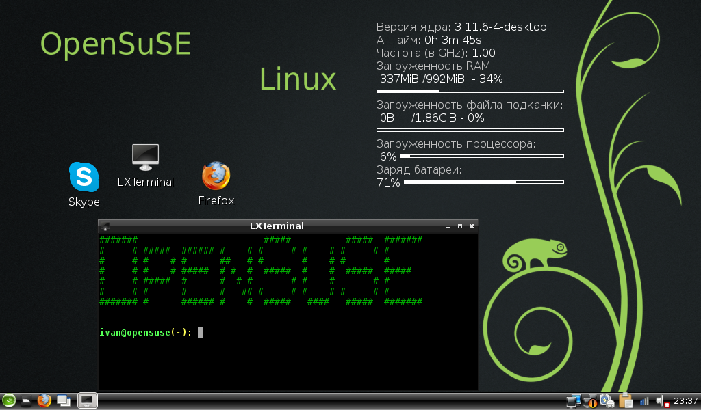
Task: Click the wireless signal strength icon
Action: click(x=644, y=401)
